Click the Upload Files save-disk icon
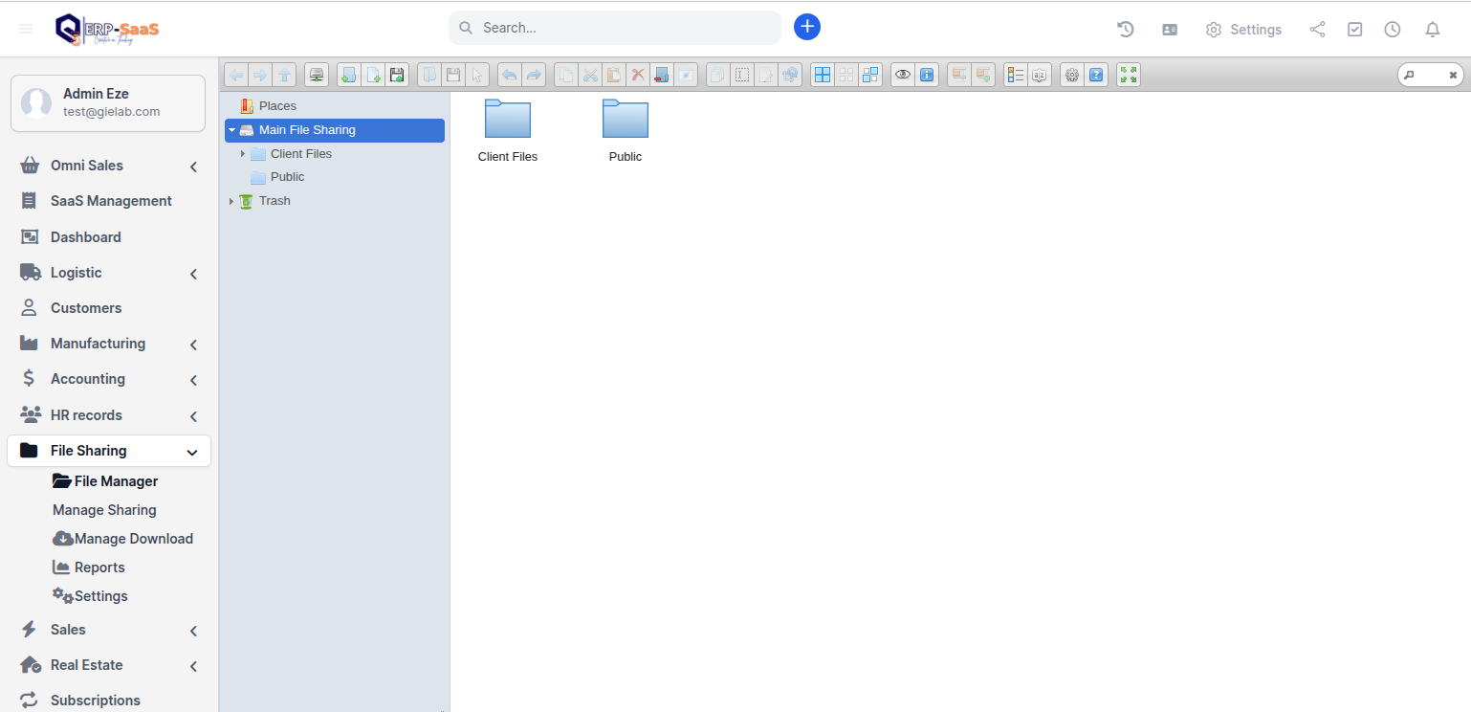The image size is (1471, 712). click(x=397, y=75)
